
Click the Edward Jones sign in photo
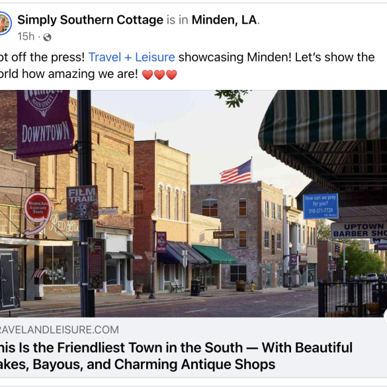(224, 234)
